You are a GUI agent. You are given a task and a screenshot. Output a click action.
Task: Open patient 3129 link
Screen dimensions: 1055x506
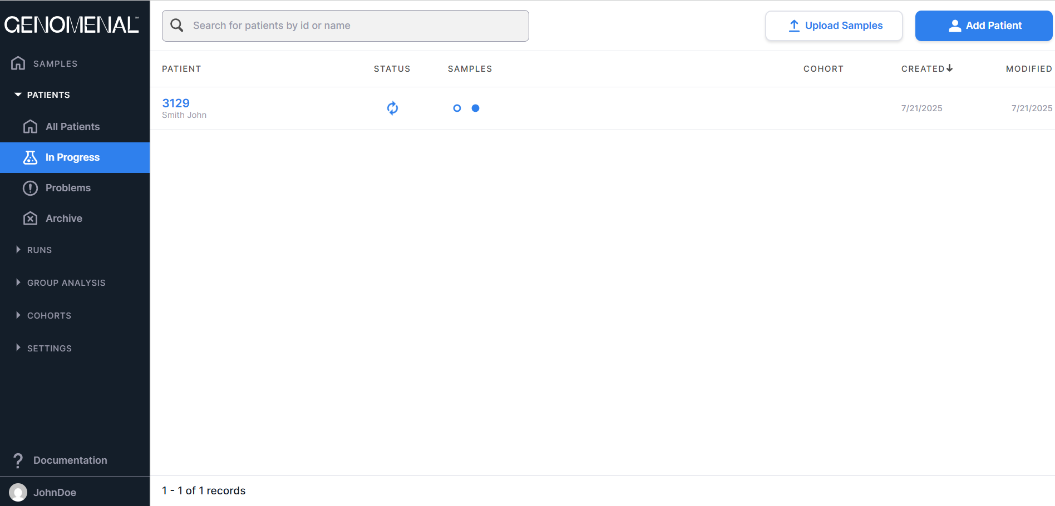pyautogui.click(x=176, y=103)
